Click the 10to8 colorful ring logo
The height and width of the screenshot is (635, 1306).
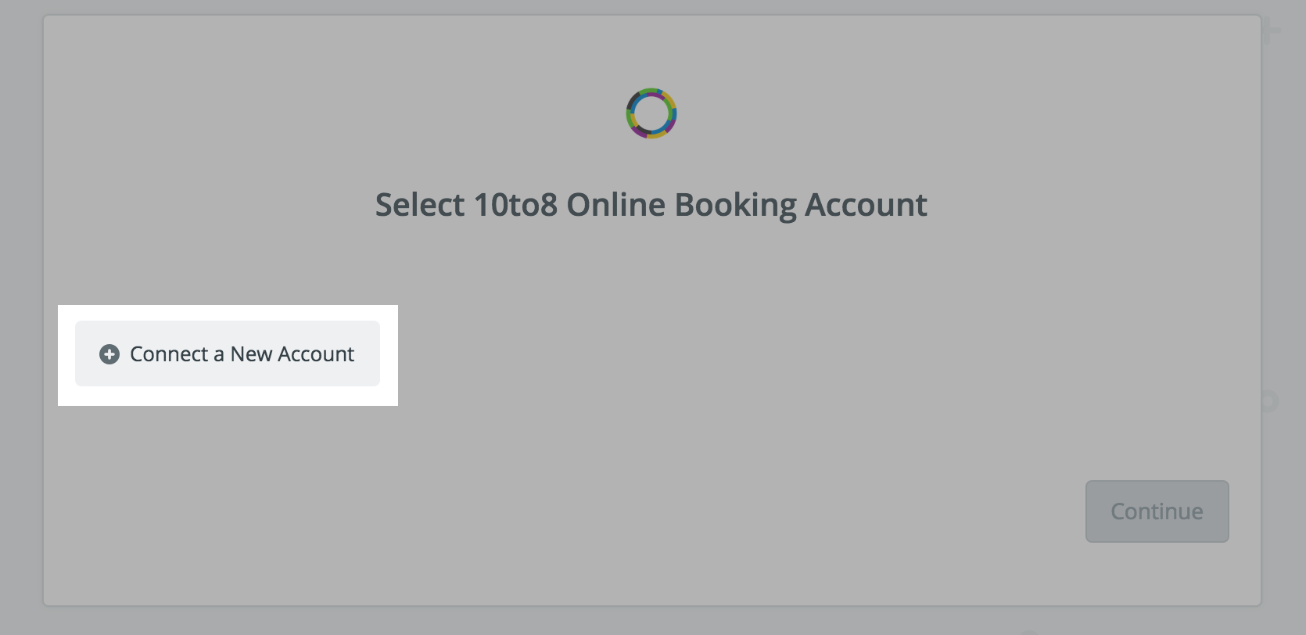pyautogui.click(x=651, y=113)
